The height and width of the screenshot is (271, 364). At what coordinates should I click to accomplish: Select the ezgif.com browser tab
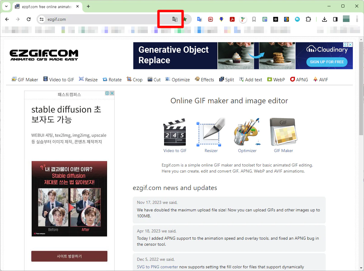pyautogui.click(x=46, y=7)
